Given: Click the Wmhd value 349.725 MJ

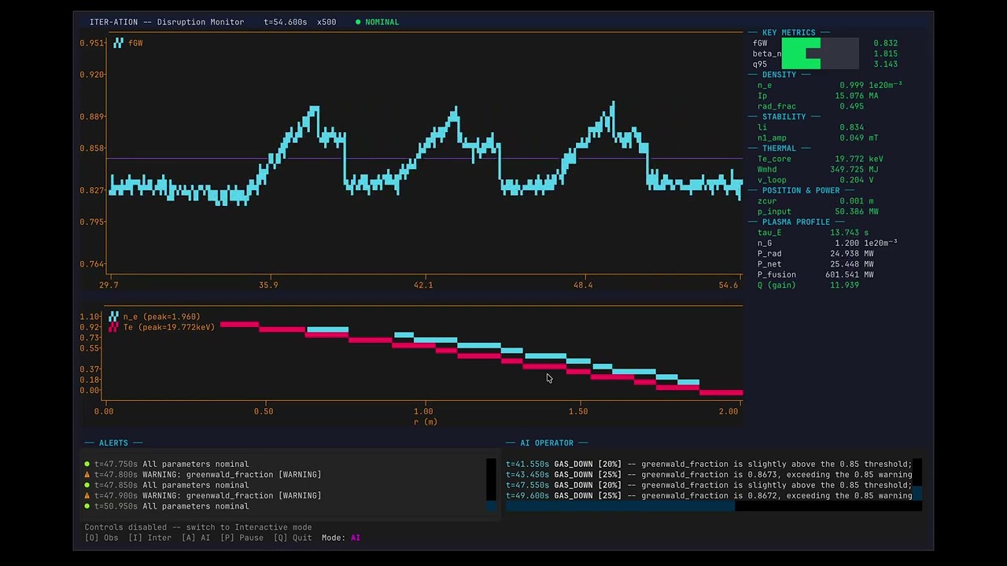Looking at the screenshot, I should click(854, 169).
